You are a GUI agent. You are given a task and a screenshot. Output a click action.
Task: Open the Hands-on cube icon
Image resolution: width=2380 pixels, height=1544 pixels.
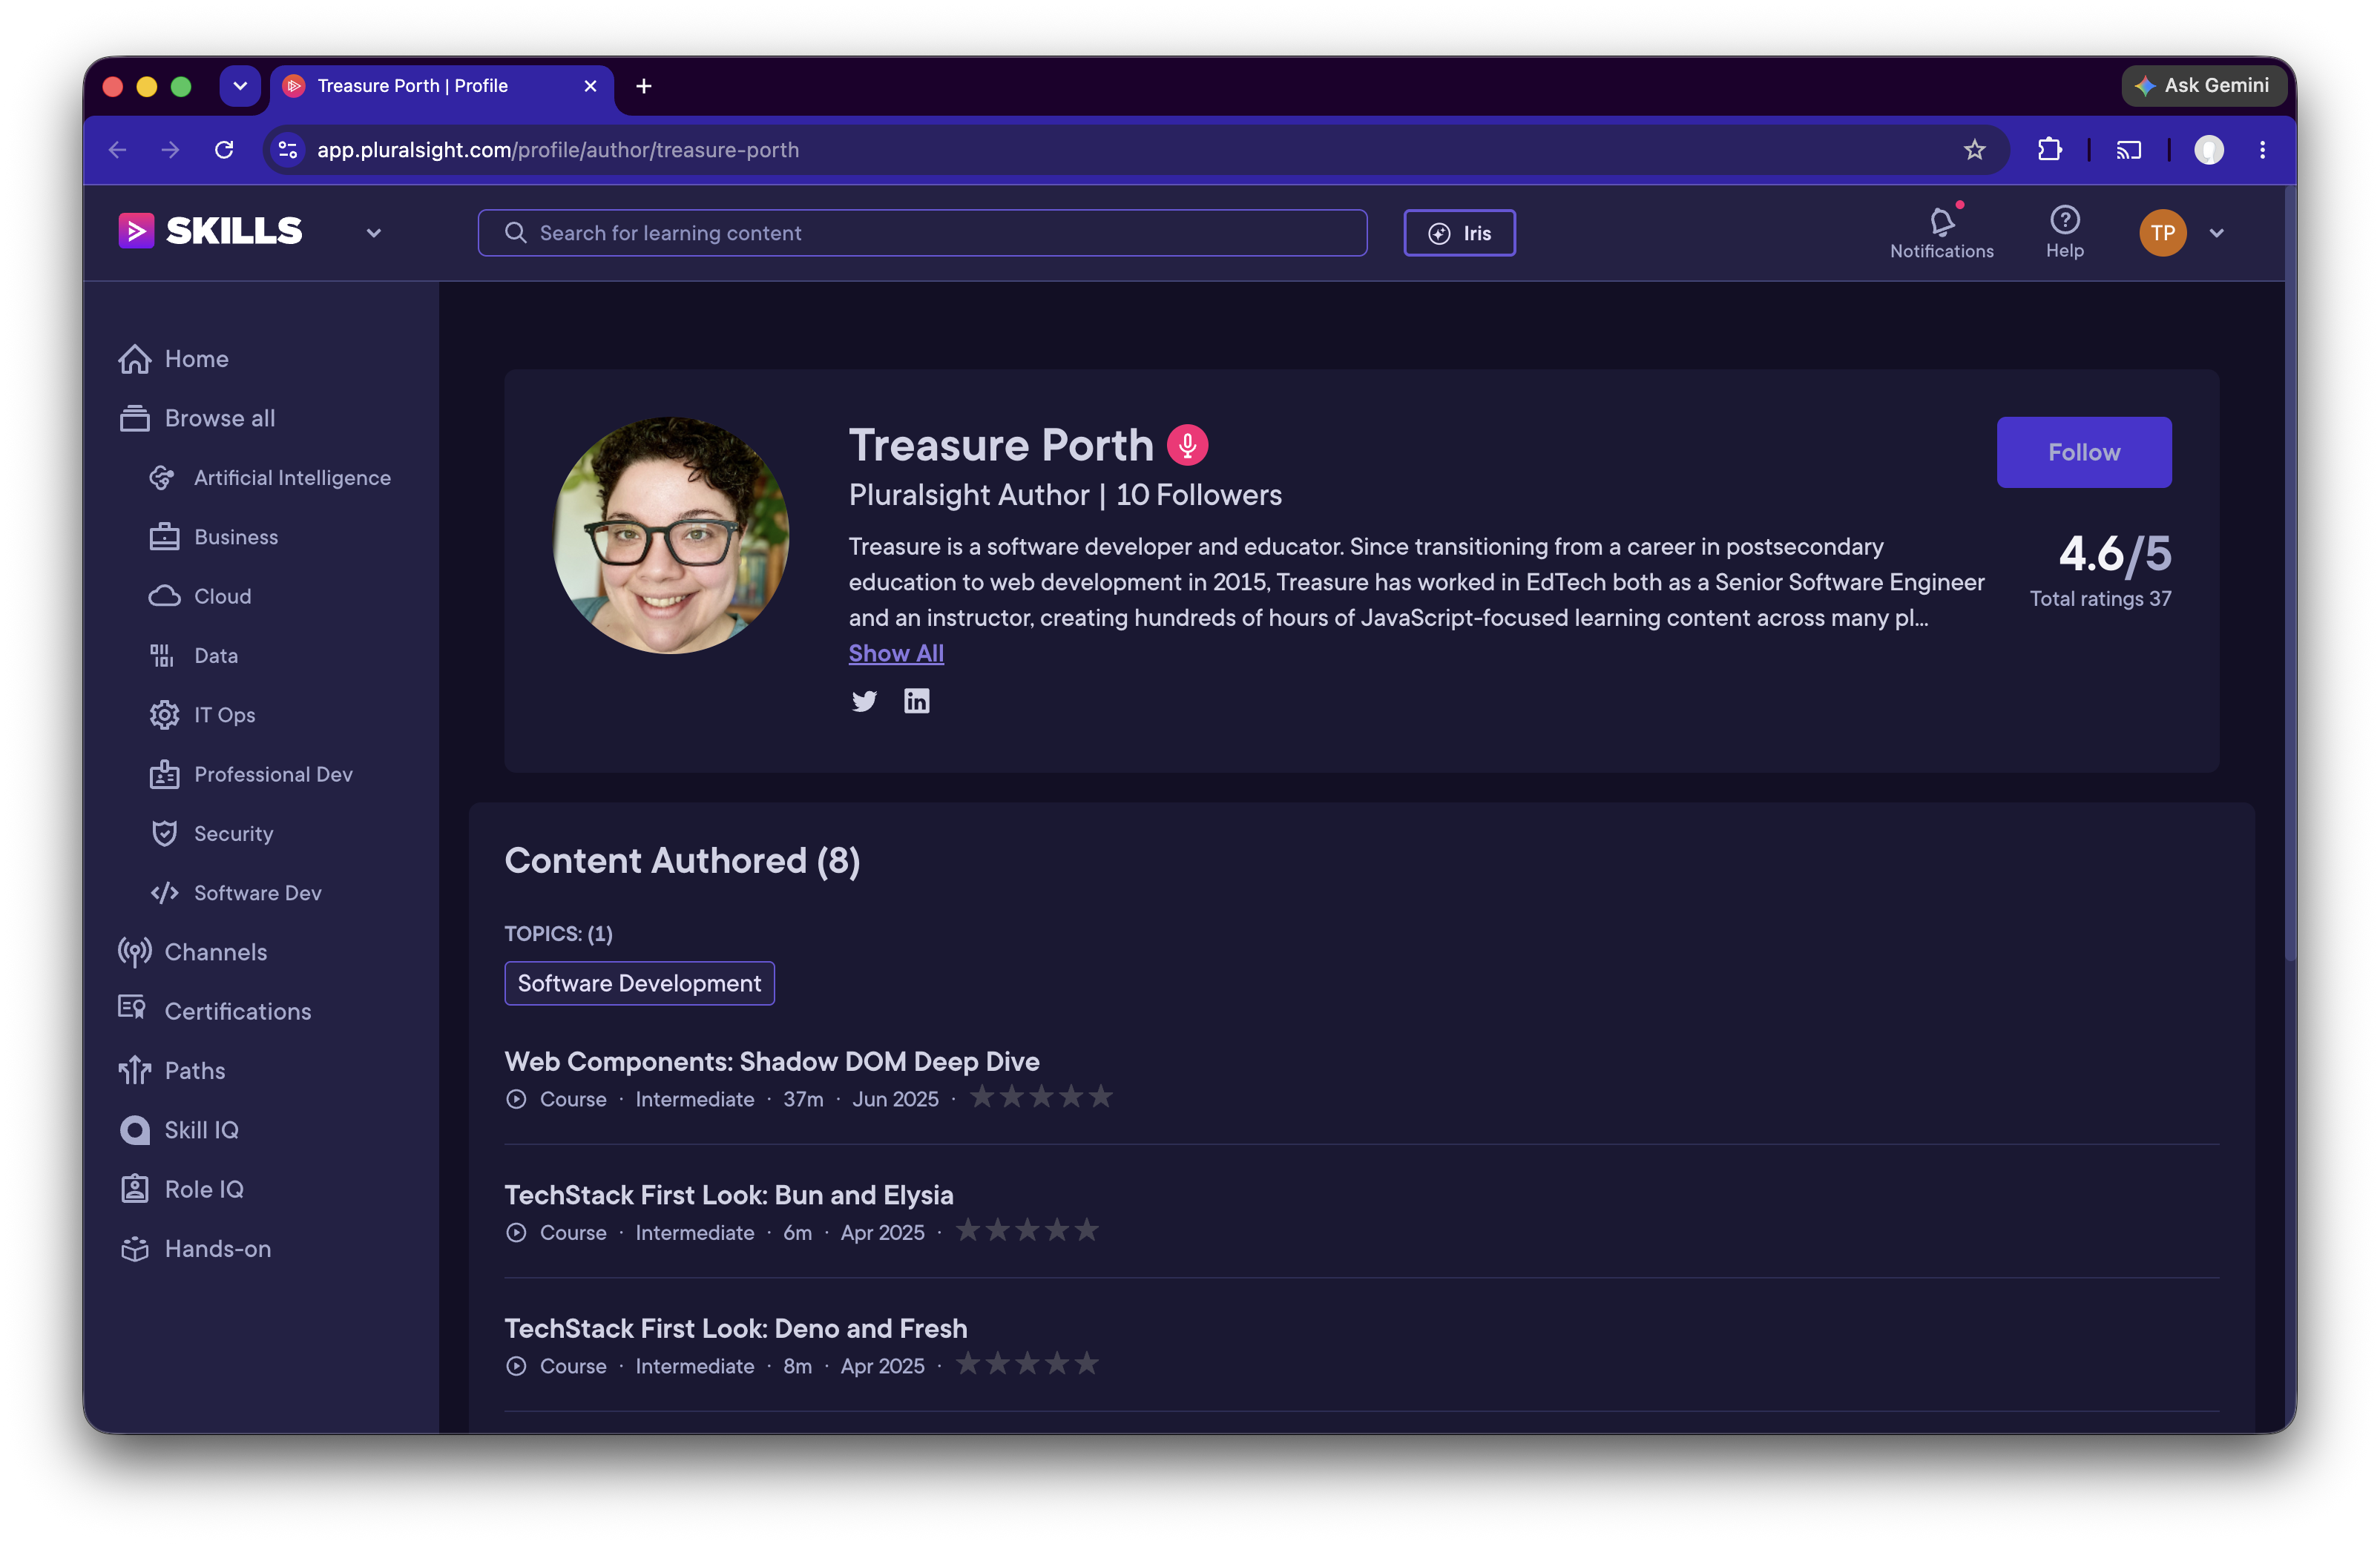point(135,1249)
